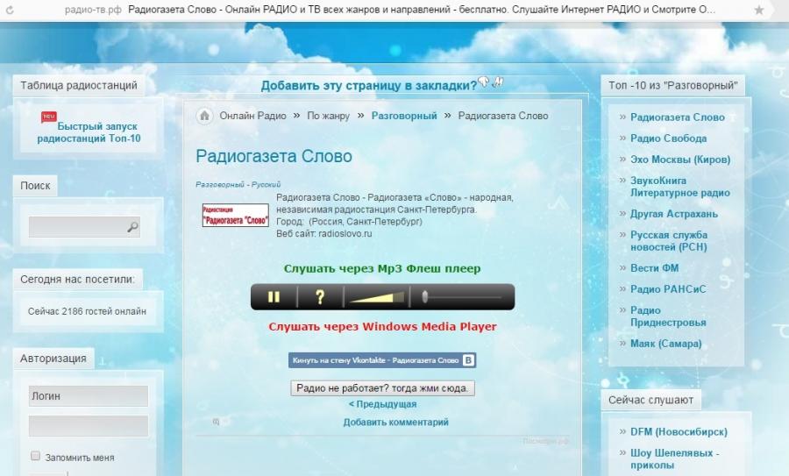Open Разговорный breadcrumb category
This screenshot has width=789, height=476.
point(403,116)
